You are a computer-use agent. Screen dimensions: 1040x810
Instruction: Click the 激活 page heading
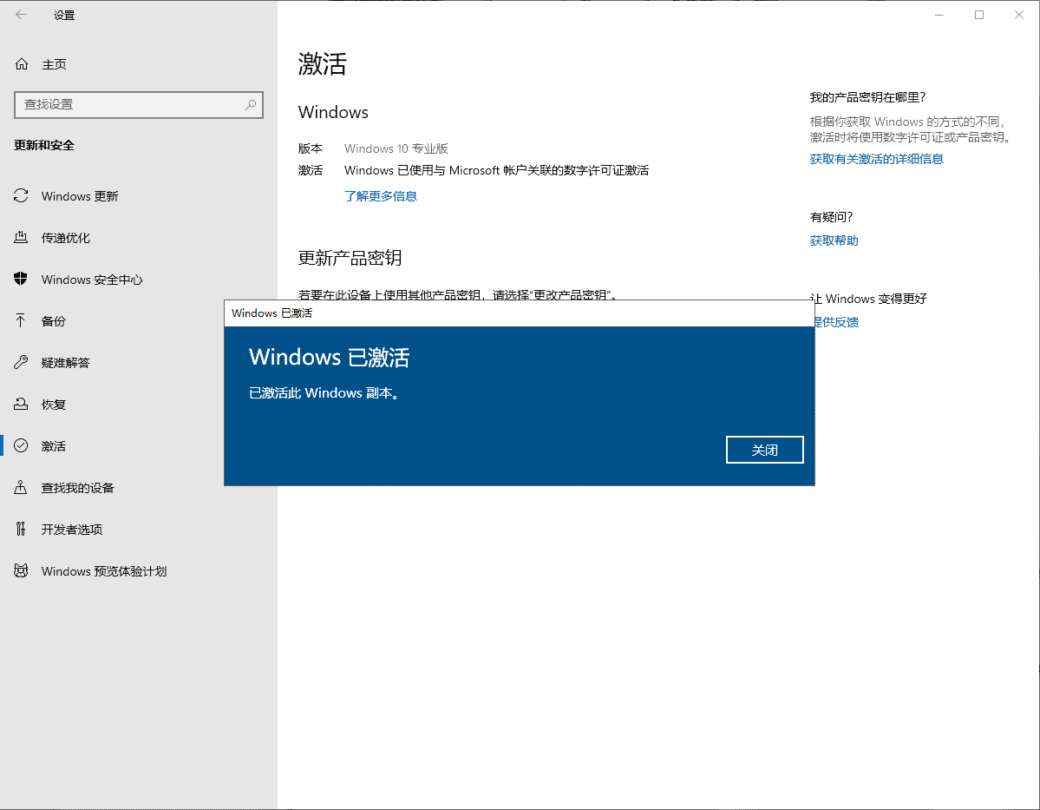coord(323,64)
